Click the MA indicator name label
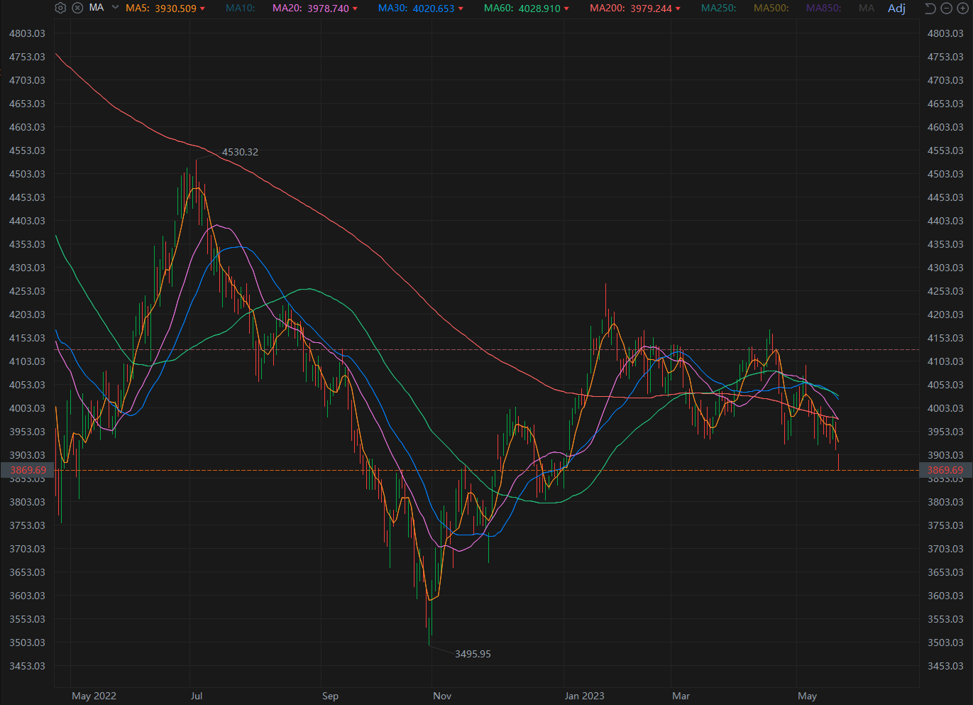This screenshot has height=705, width=973. coord(97,8)
